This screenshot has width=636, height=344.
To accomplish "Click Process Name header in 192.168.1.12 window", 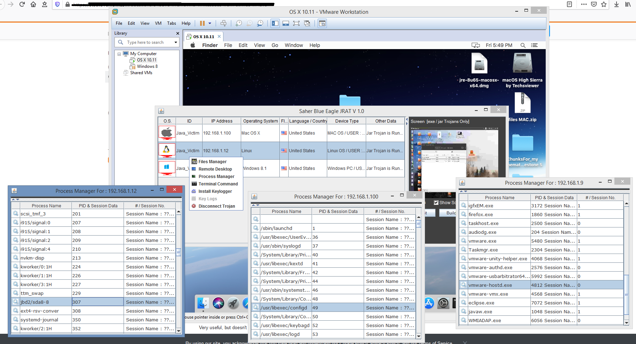I will 46,206.
